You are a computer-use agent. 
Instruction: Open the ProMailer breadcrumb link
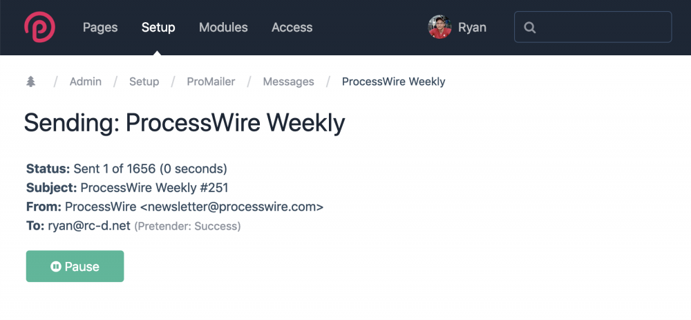[x=211, y=82]
